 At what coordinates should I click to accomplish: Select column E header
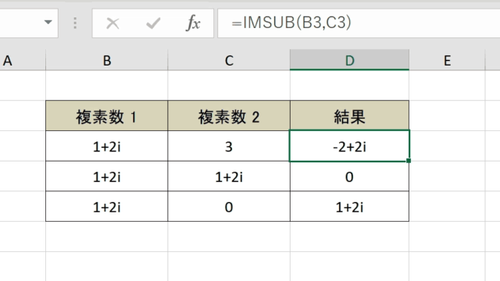[x=448, y=60]
